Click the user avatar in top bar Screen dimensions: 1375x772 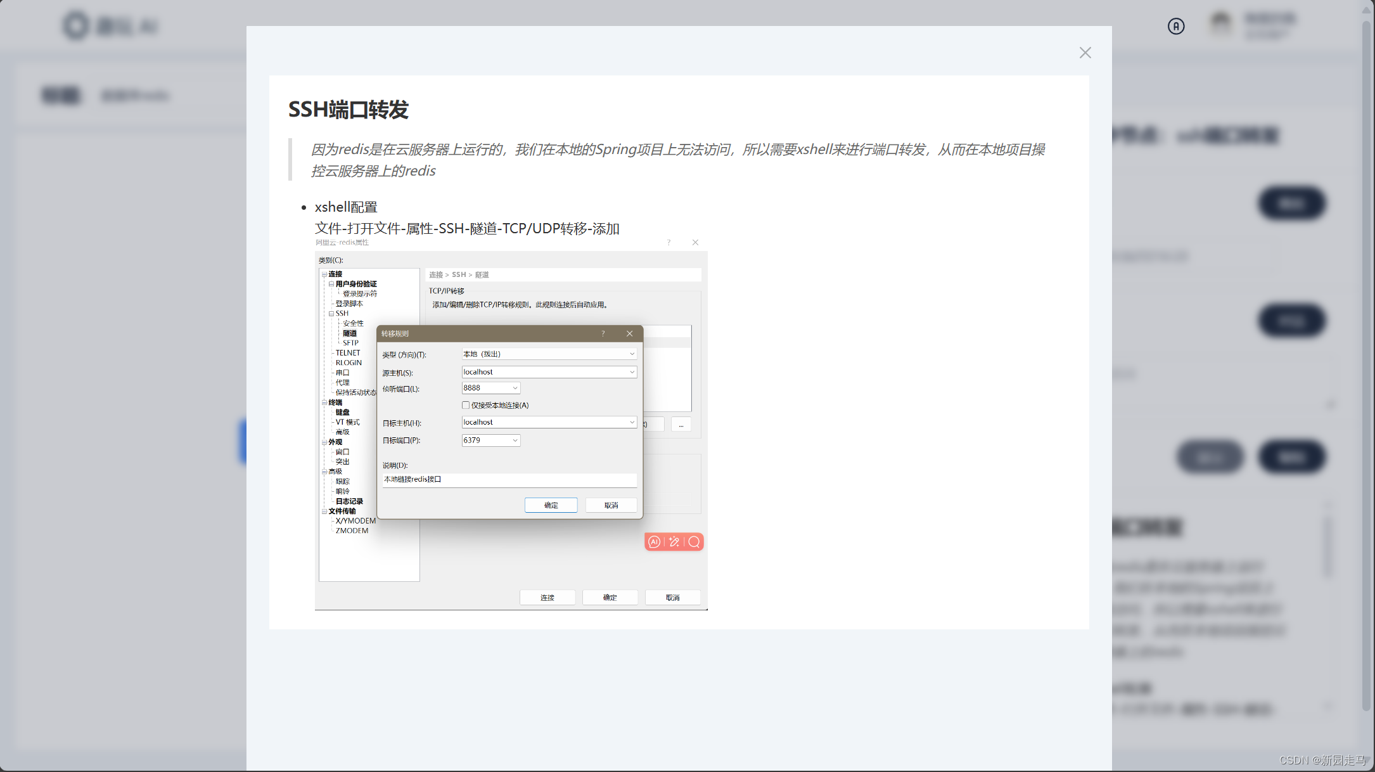point(1220,24)
